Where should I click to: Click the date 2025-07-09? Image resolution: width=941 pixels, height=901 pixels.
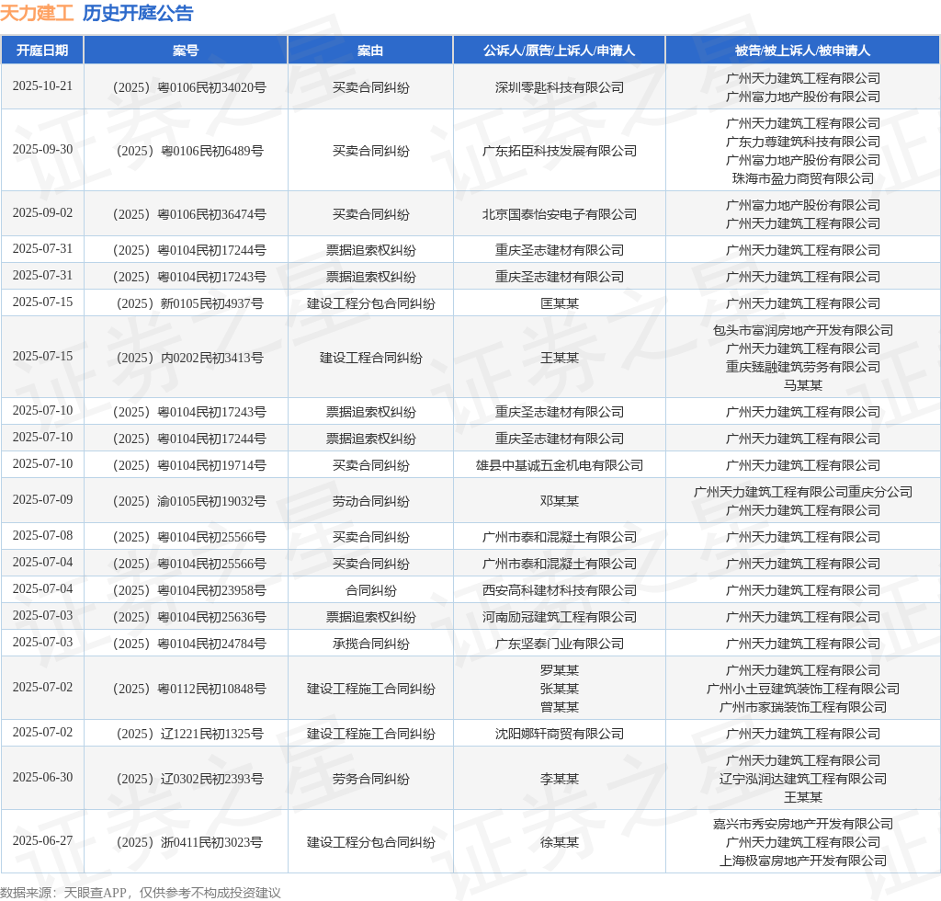coord(42,500)
